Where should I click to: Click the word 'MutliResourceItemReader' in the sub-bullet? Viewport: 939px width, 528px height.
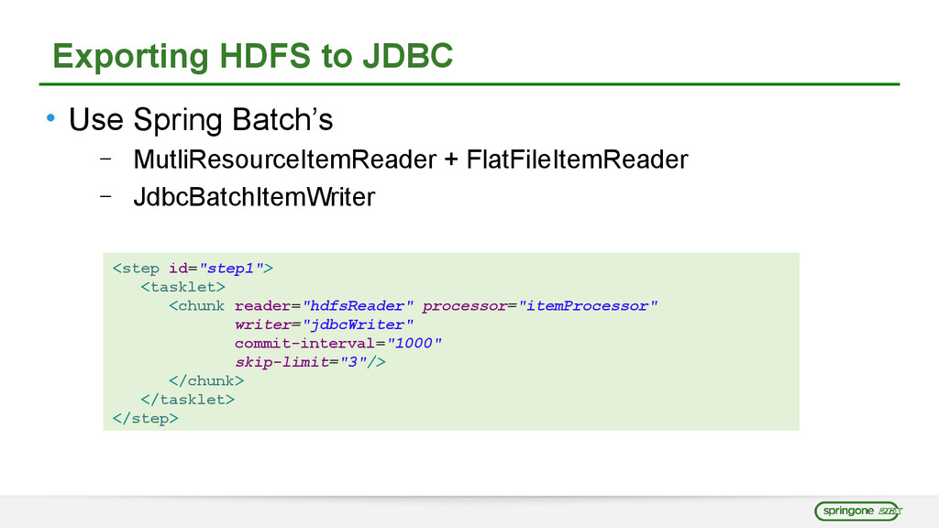(285, 159)
